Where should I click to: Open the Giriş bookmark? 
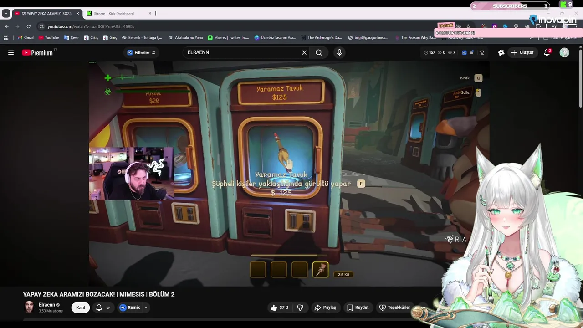point(110,38)
